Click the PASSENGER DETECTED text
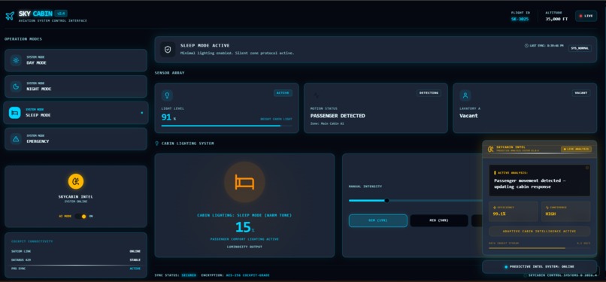The height and width of the screenshot is (282, 606). coord(338,116)
